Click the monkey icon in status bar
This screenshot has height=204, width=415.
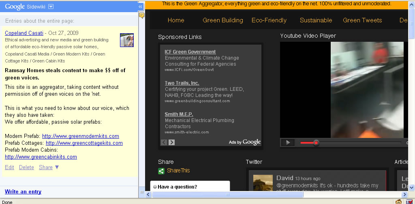click(x=398, y=202)
